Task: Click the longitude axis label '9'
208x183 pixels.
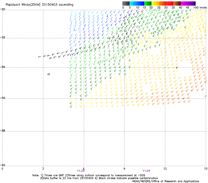Action: [x=124, y=169]
